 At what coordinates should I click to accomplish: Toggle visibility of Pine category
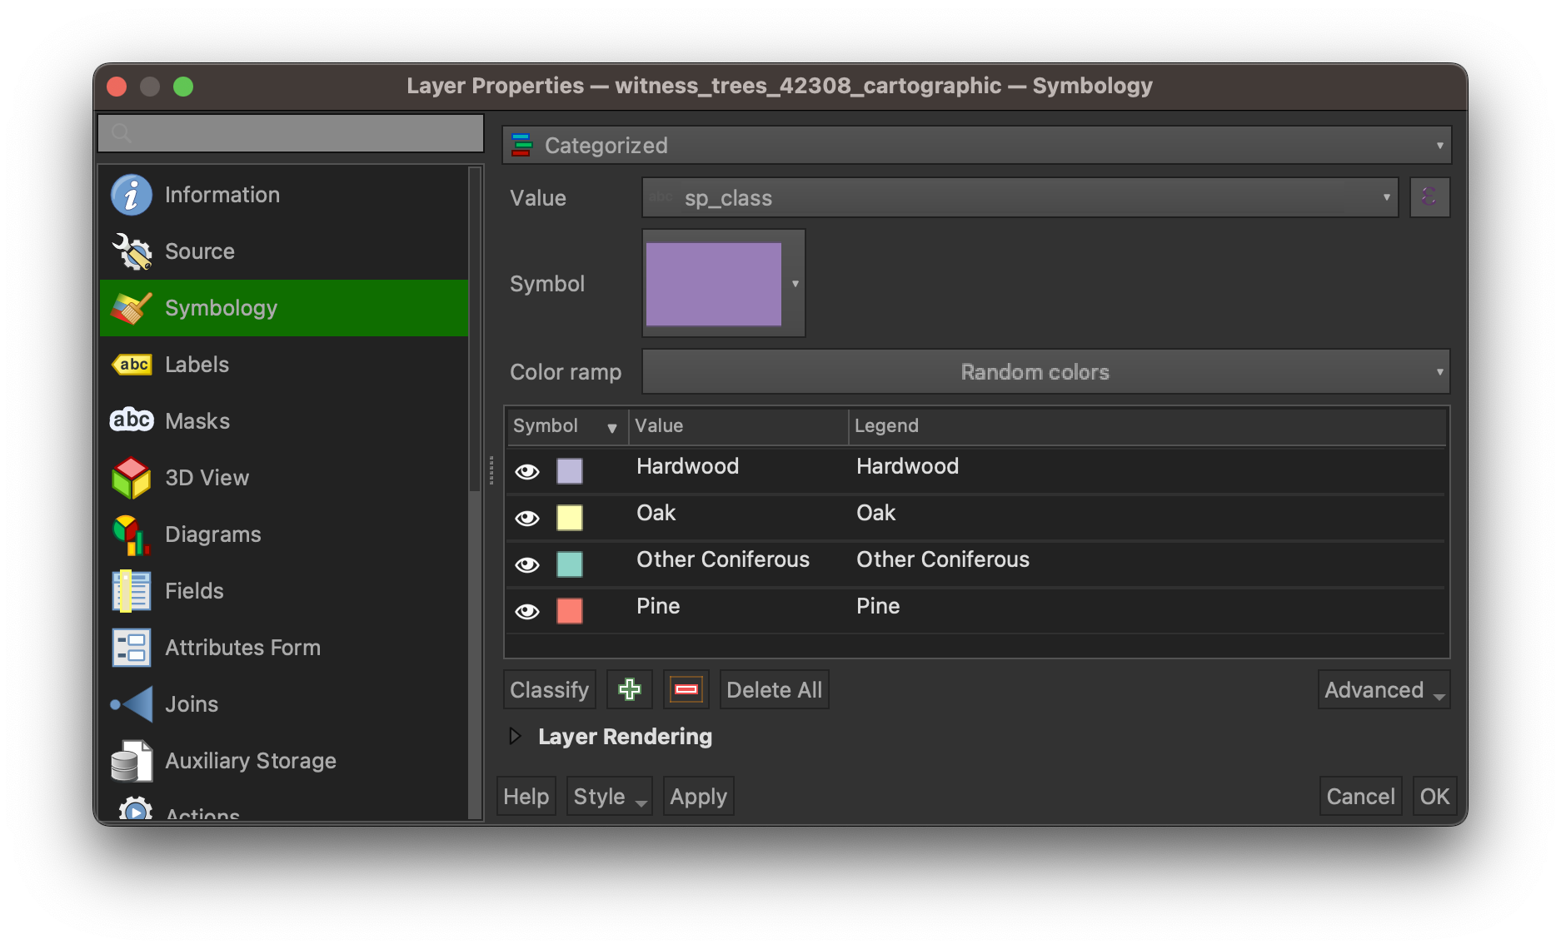(x=527, y=611)
